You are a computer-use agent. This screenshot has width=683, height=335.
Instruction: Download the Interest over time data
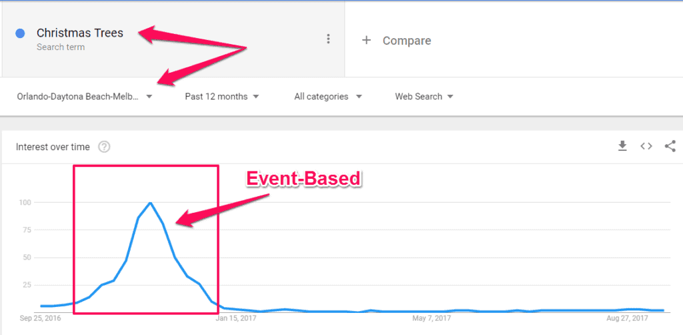pos(622,146)
